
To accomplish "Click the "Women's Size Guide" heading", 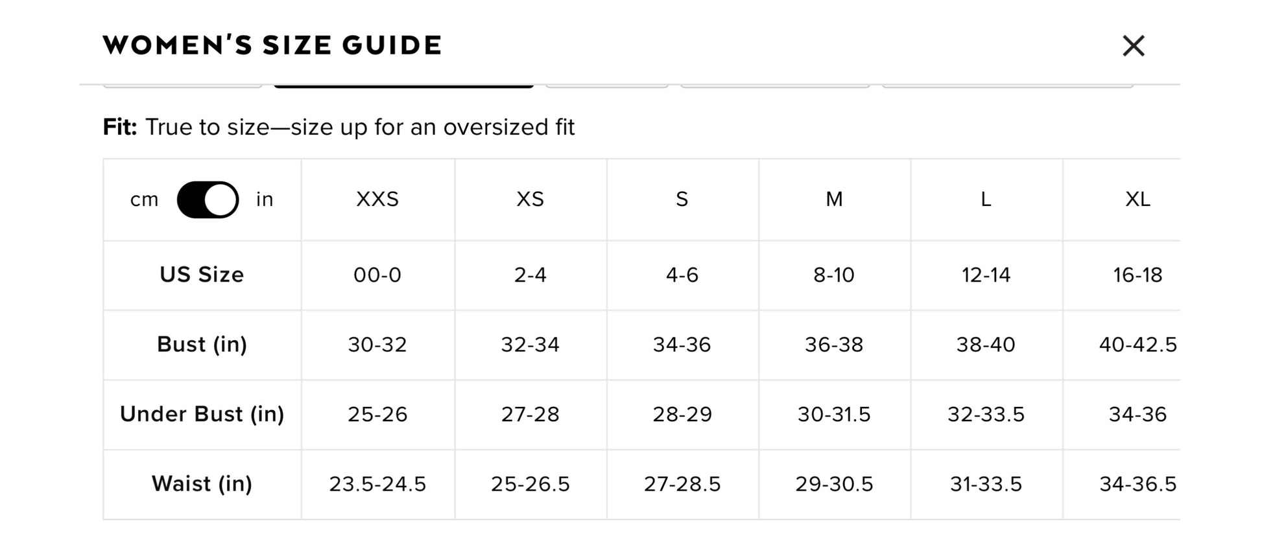I will tap(272, 45).
